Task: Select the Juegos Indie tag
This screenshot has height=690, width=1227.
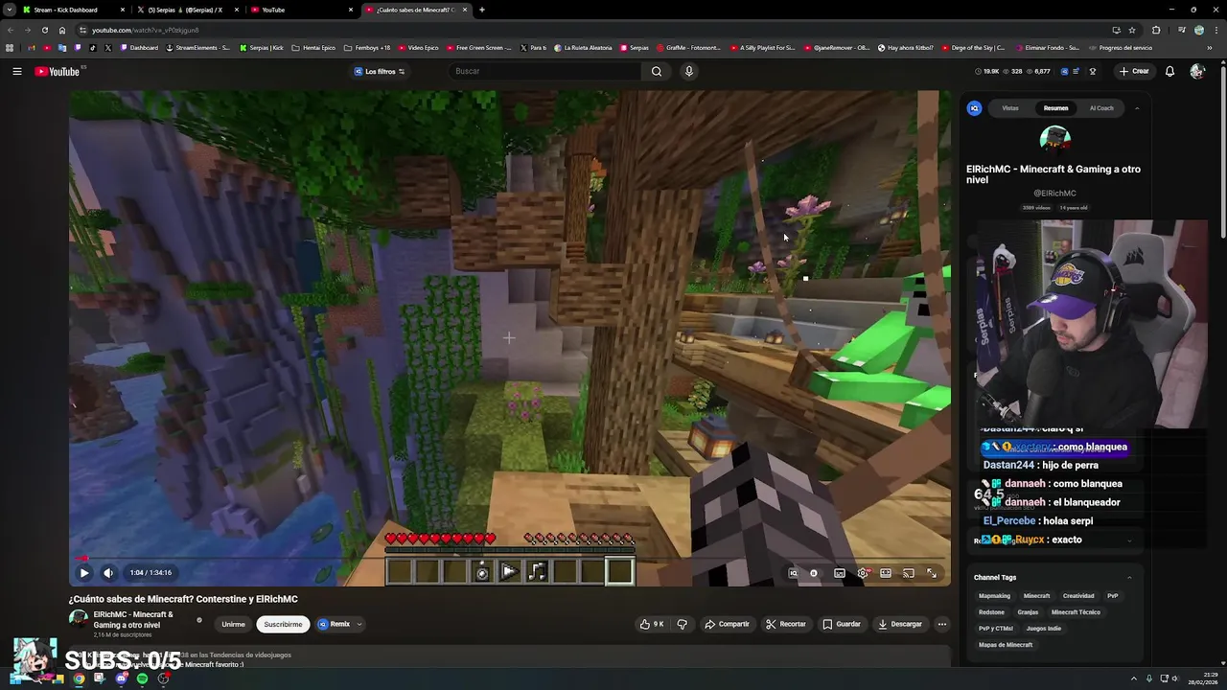Action: pyautogui.click(x=1043, y=629)
